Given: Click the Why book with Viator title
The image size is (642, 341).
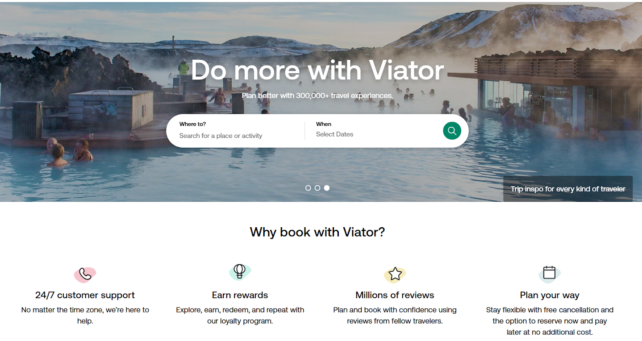Looking at the screenshot, I should coord(317,232).
